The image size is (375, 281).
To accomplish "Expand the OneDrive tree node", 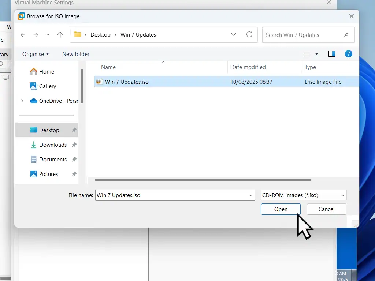I will (22, 101).
